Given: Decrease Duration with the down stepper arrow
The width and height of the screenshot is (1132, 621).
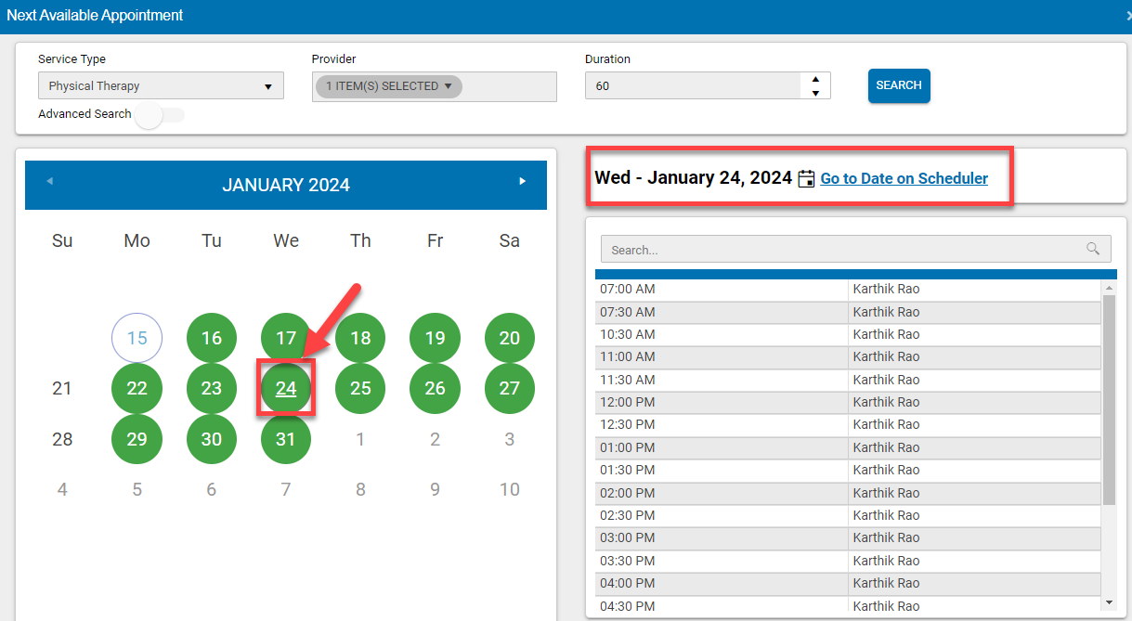Looking at the screenshot, I should (x=814, y=92).
